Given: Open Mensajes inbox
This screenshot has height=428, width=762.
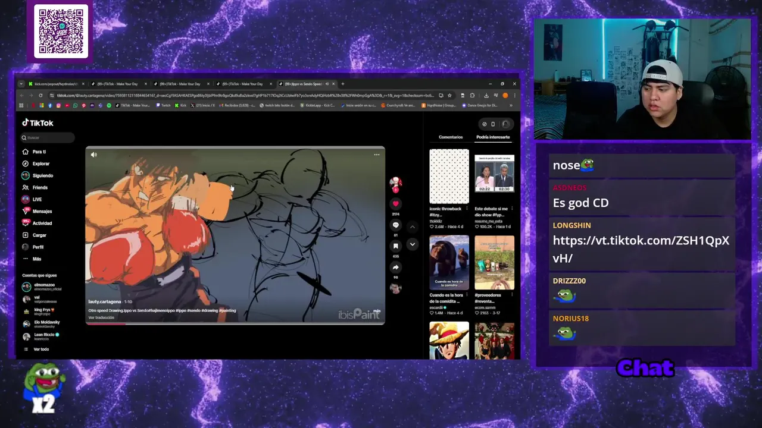Looking at the screenshot, I should point(37,211).
